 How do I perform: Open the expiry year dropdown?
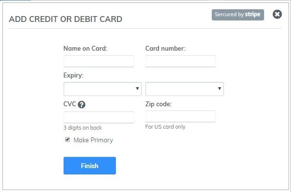(184, 89)
